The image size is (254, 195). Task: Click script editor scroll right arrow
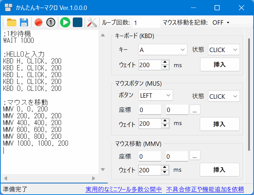pyautogui.click(x=93, y=178)
